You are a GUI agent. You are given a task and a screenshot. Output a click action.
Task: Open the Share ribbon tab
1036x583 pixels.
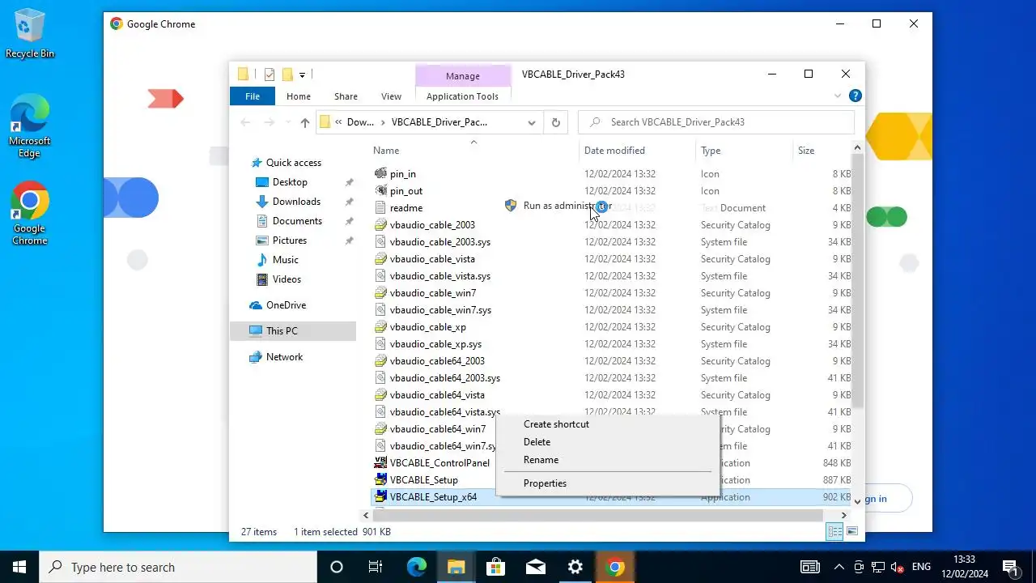pyautogui.click(x=346, y=96)
